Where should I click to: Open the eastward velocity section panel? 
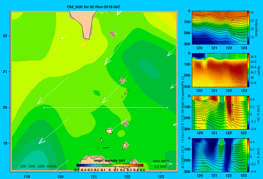point(219,155)
